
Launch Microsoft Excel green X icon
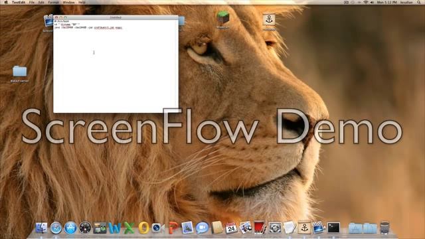pos(129,228)
